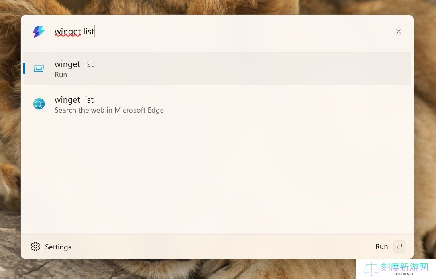
Task: Select "Search the web in Microsoft Edge" subtitle
Action: tap(109, 110)
